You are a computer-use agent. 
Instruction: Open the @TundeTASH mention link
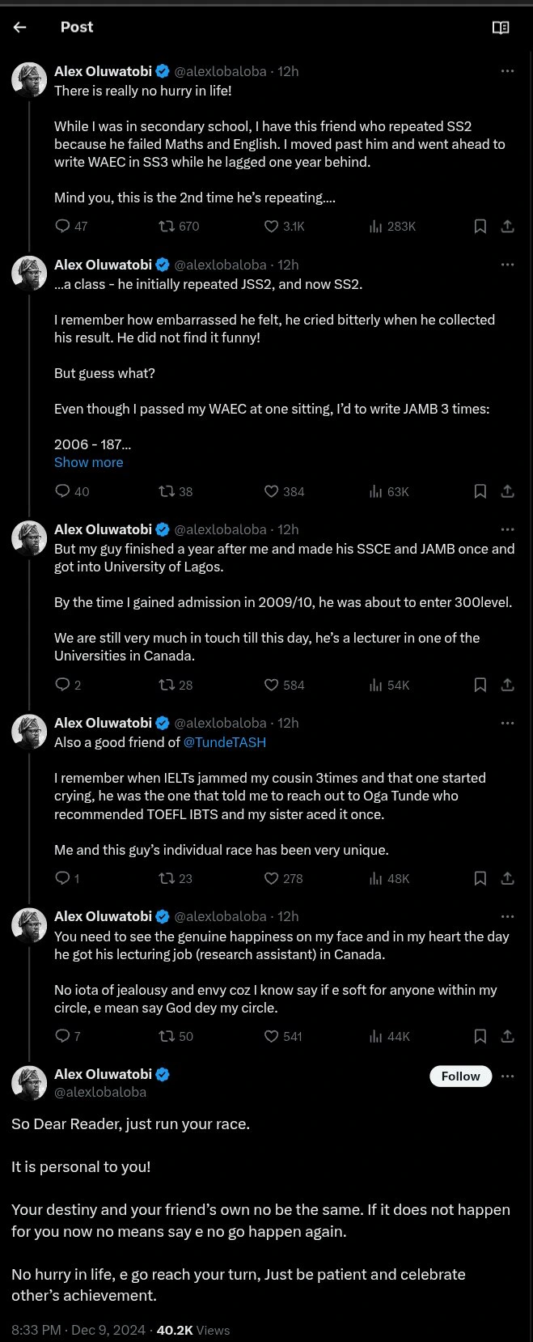pyautogui.click(x=225, y=742)
